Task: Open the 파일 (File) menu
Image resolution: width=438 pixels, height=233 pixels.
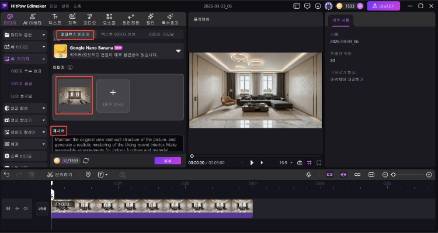Action: tap(53, 6)
